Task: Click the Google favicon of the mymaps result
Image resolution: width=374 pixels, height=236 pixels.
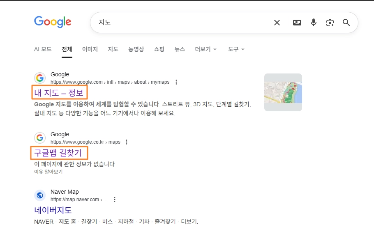Action: [40, 78]
